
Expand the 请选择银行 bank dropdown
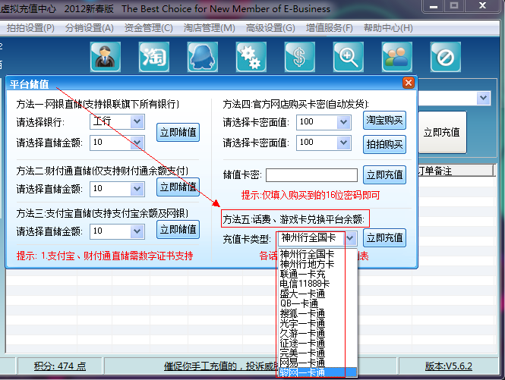point(137,121)
